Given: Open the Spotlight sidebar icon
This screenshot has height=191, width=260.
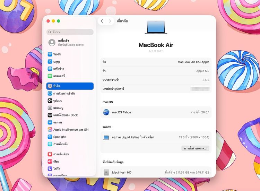Looking at the screenshot, I should [x=50, y=137].
